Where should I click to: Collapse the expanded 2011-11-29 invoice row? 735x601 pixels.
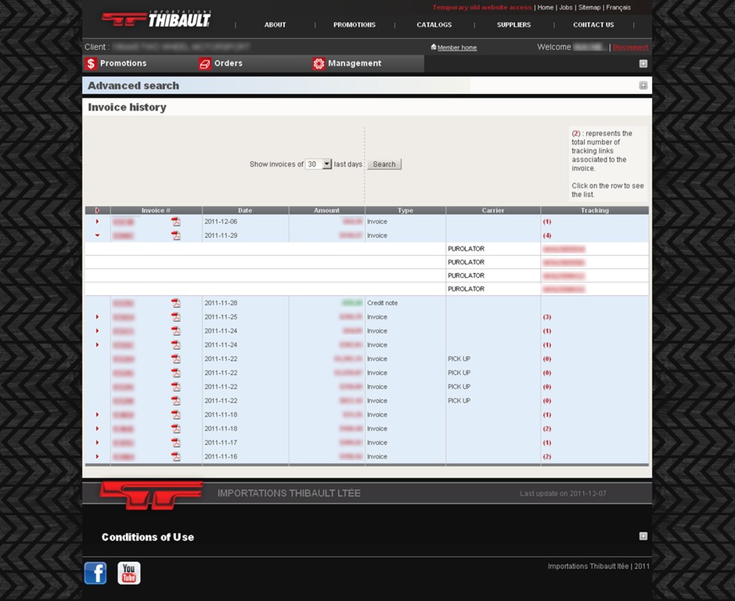(97, 236)
